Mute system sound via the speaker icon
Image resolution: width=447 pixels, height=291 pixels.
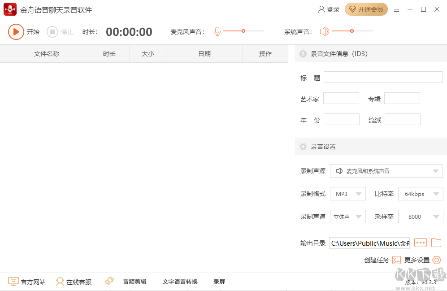tap(325, 31)
